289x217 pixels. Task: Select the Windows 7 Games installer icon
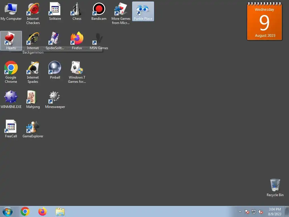77,72
